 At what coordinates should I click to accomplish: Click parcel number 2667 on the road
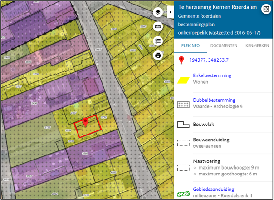(x=98, y=50)
